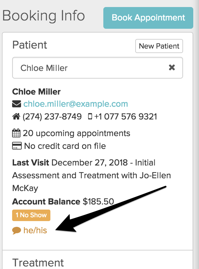Click the mobile number +1 077 576 9321
199x269 pixels.
coord(126,117)
